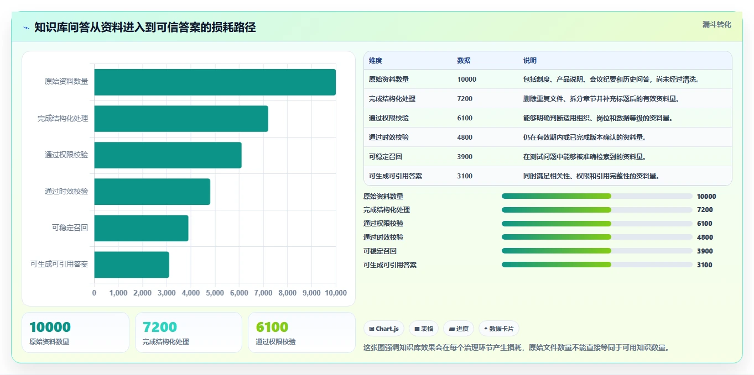This screenshot has width=754, height=375.
Task: Click the 进度 tag chip
Action: coord(458,329)
